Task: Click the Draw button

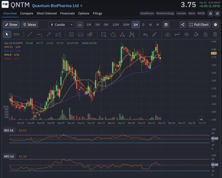Action: [x=11, y=24]
